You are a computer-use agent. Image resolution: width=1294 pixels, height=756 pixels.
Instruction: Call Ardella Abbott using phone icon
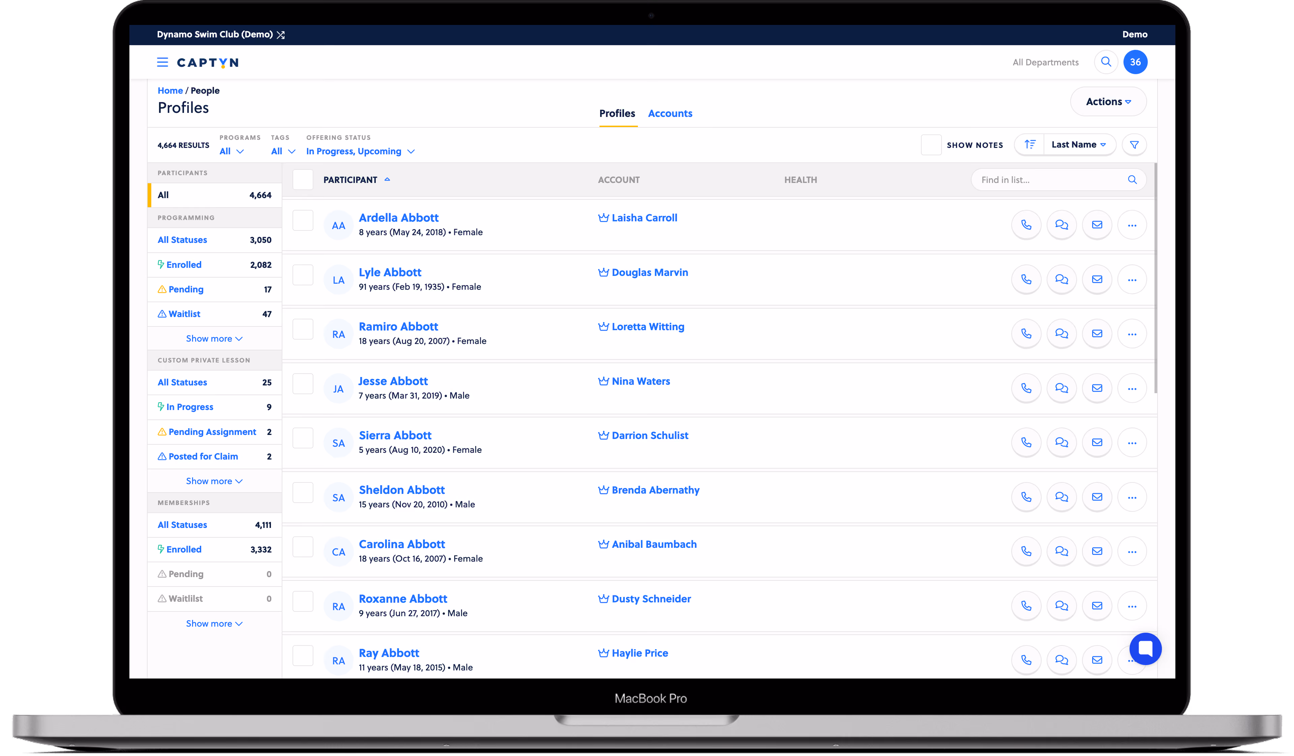click(x=1025, y=225)
